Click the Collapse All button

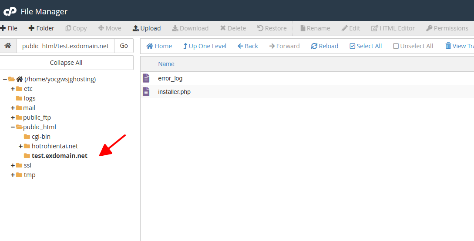(x=66, y=63)
